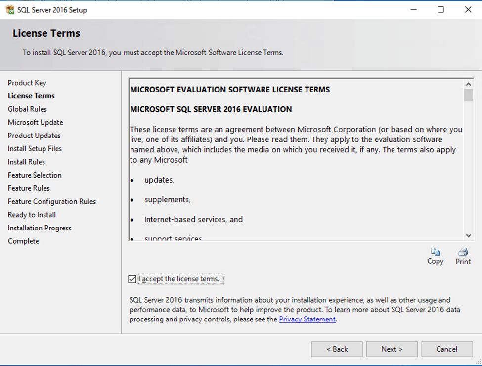The image size is (482, 366).
Task: Open the Privacy Statement link
Action: tap(307, 320)
